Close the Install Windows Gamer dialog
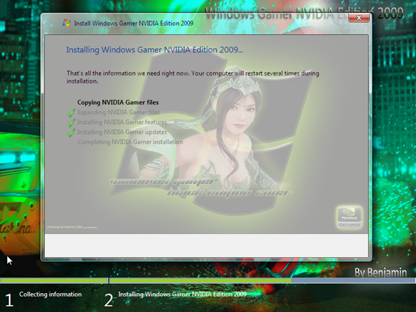The image size is (416, 312). pyautogui.click(x=359, y=18)
